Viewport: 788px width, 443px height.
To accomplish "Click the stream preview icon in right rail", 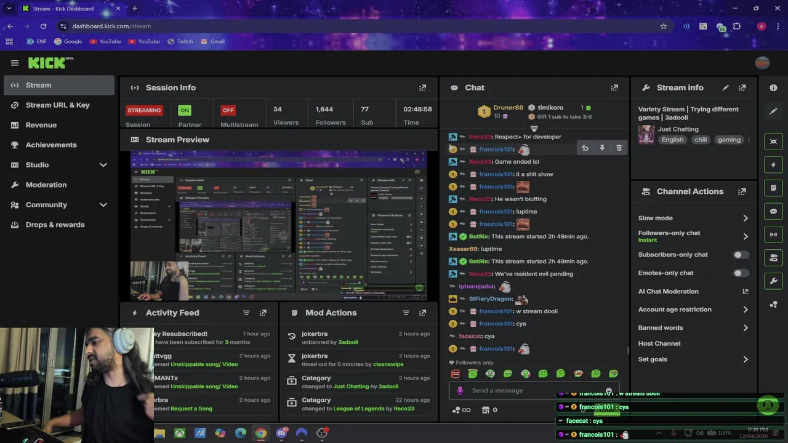I will click(773, 142).
